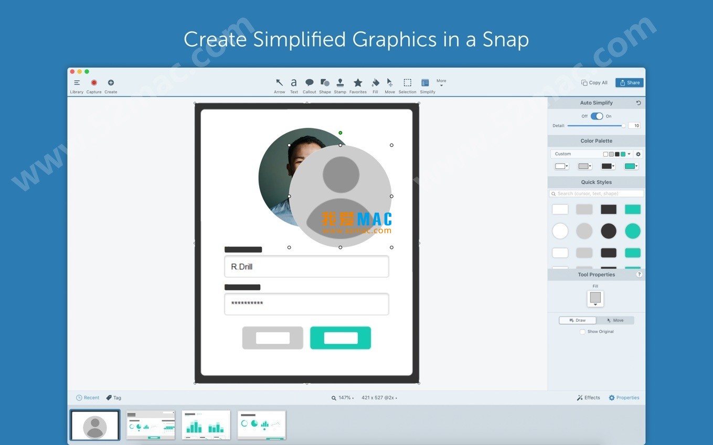Open the Properties panel
The height and width of the screenshot is (445, 713).
tap(624, 398)
